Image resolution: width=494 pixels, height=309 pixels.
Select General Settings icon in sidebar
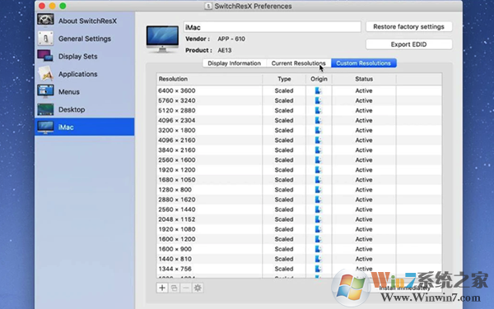point(45,39)
